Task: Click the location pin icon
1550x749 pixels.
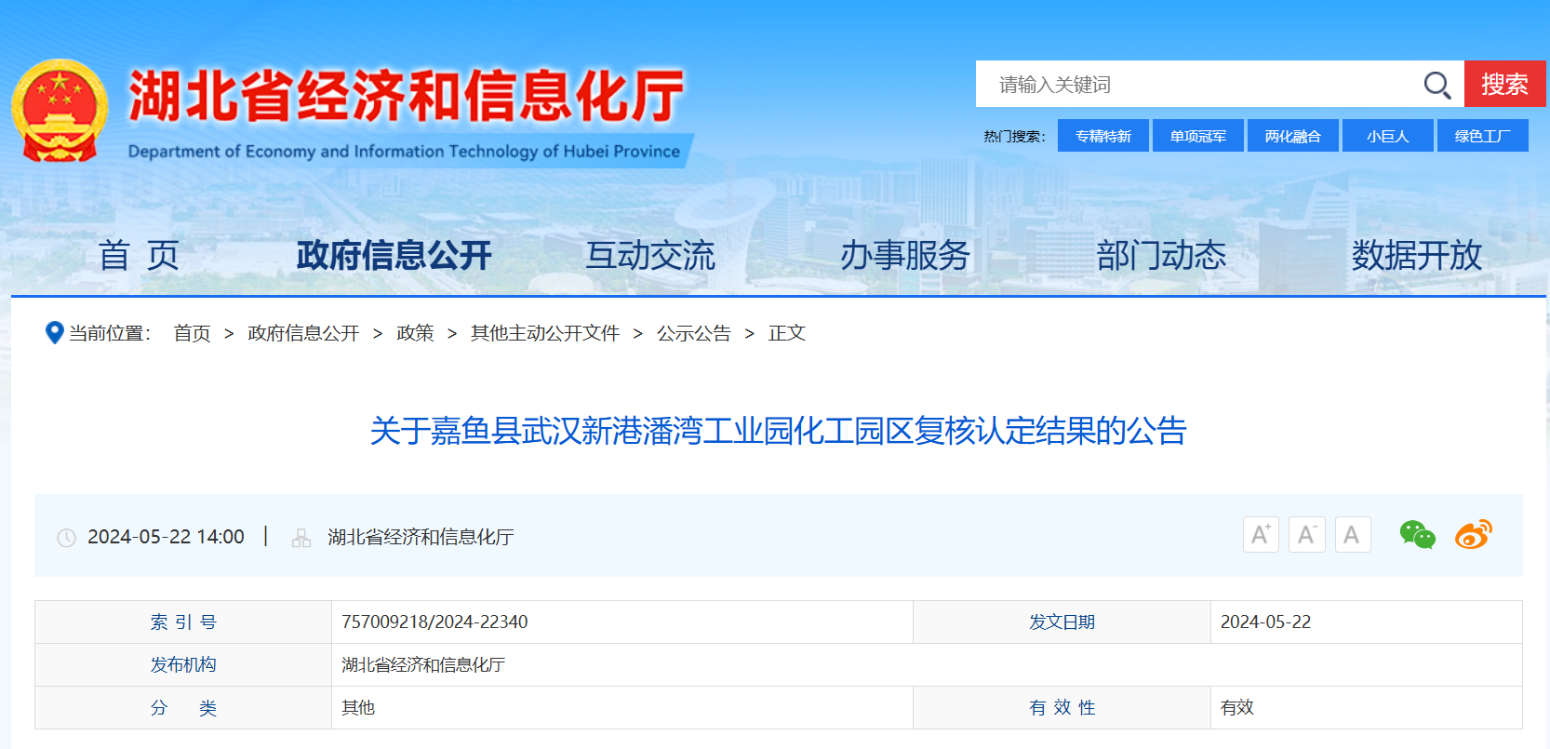Action: point(54,332)
